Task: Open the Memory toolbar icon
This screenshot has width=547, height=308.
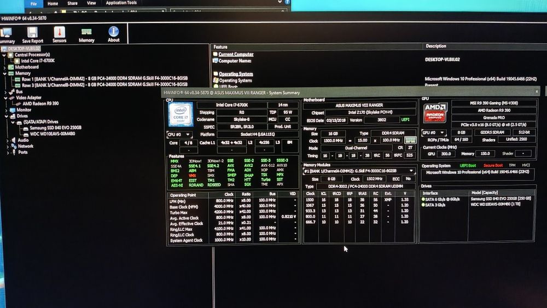Action: [86, 35]
